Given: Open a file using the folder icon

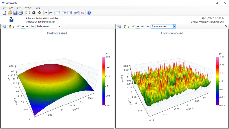Looking at the screenshot, I should coord(10,13).
